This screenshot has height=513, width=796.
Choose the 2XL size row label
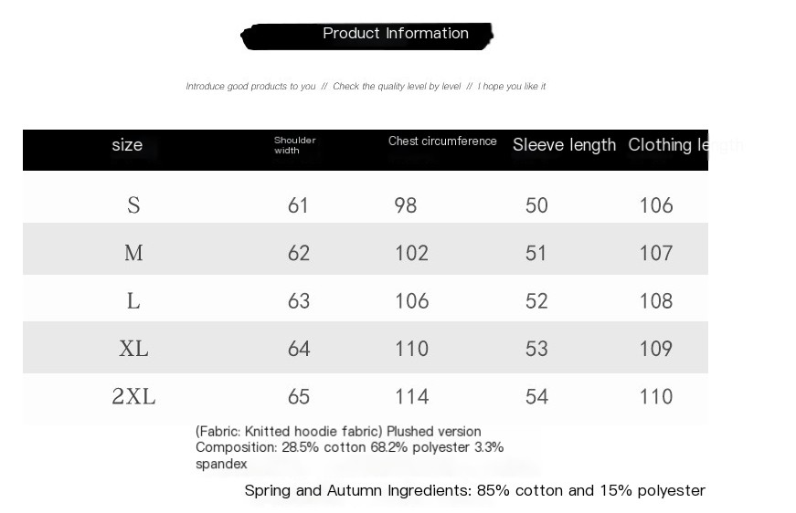point(133,396)
